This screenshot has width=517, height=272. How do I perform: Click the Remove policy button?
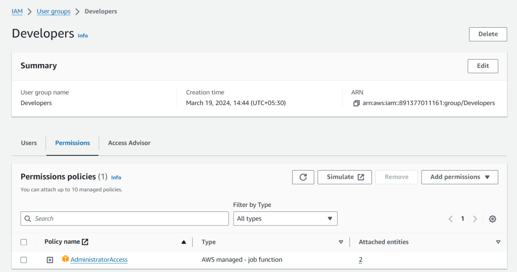(x=396, y=177)
